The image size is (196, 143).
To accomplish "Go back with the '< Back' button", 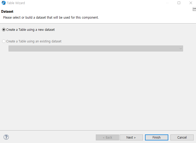I will point(107,137).
